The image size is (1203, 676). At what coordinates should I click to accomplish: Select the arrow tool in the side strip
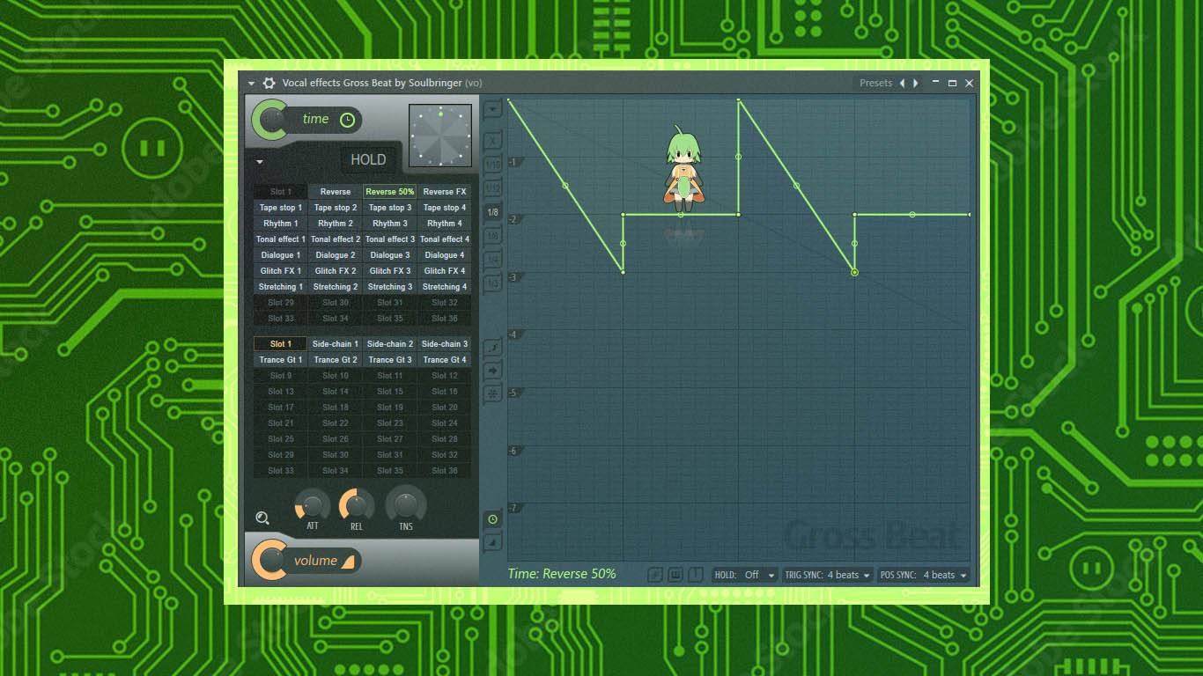pyautogui.click(x=492, y=371)
